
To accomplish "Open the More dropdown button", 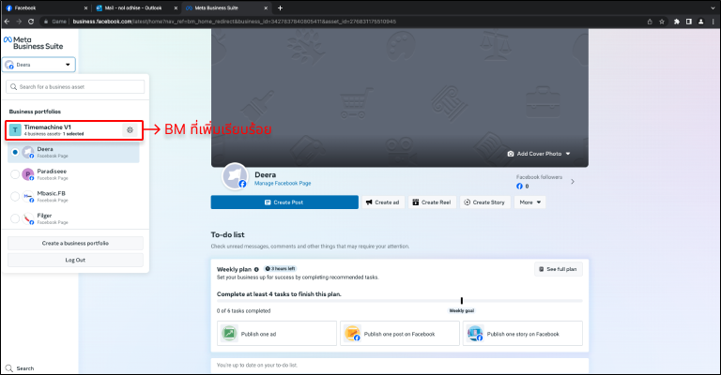I will [530, 202].
